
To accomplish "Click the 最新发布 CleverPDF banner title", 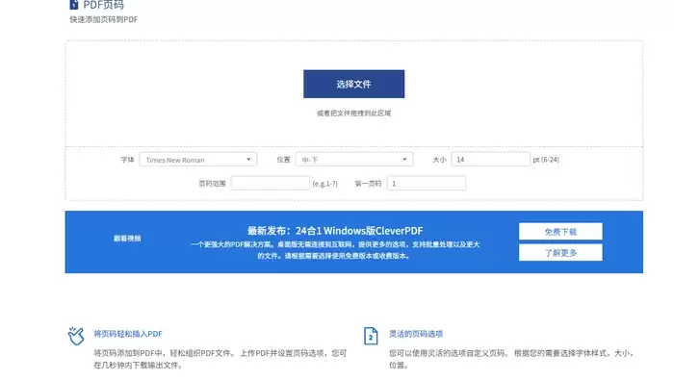I will (335, 231).
